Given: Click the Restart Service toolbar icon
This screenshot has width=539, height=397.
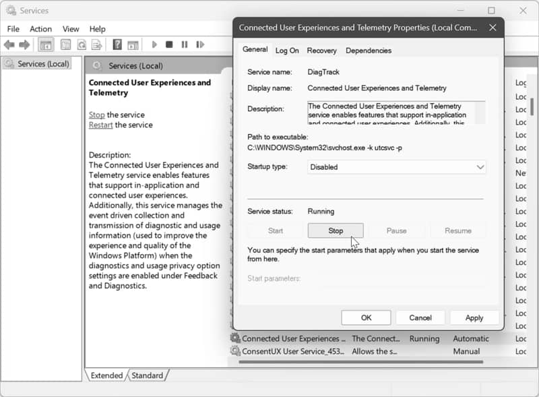Looking at the screenshot, I should pos(200,44).
